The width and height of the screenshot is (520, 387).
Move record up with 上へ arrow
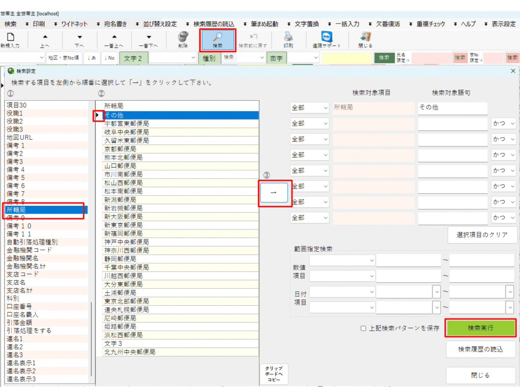click(x=45, y=38)
